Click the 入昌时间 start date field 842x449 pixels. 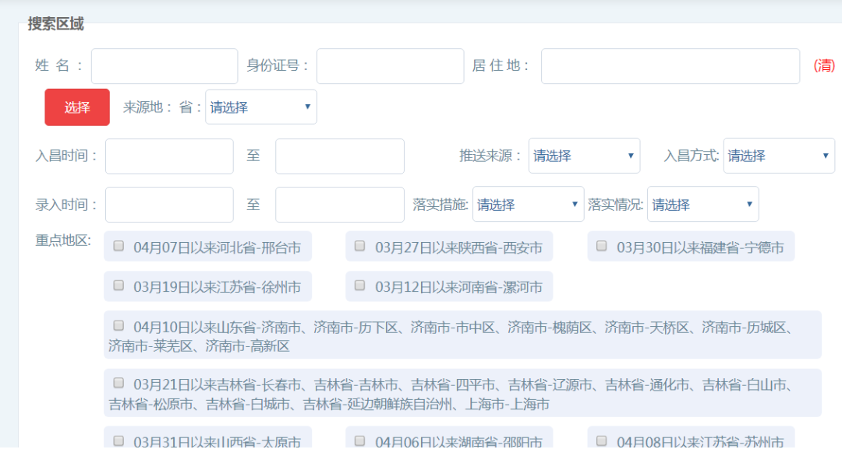(169, 156)
